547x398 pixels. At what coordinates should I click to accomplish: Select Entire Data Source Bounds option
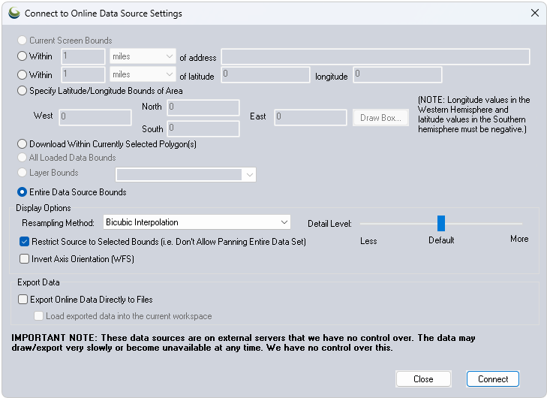pos(23,192)
